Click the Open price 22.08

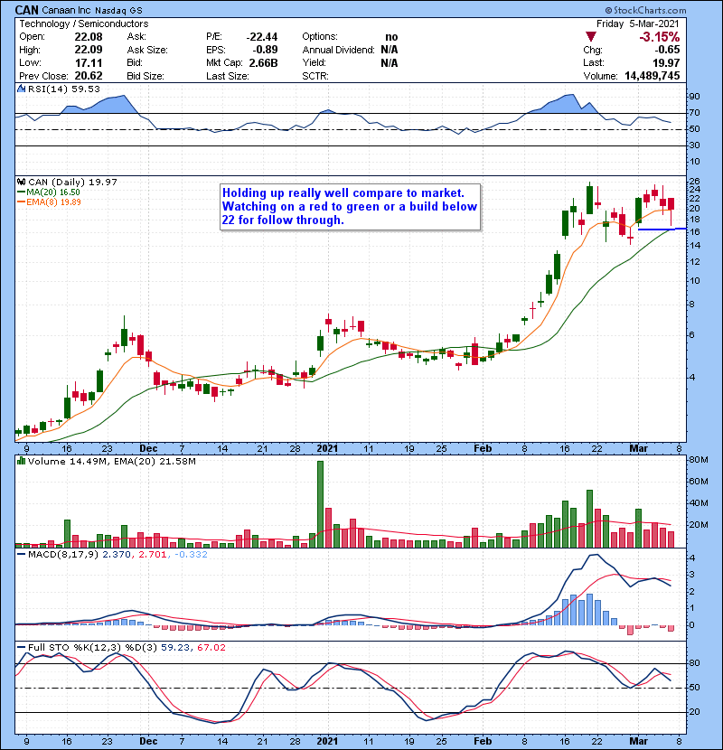[89, 37]
